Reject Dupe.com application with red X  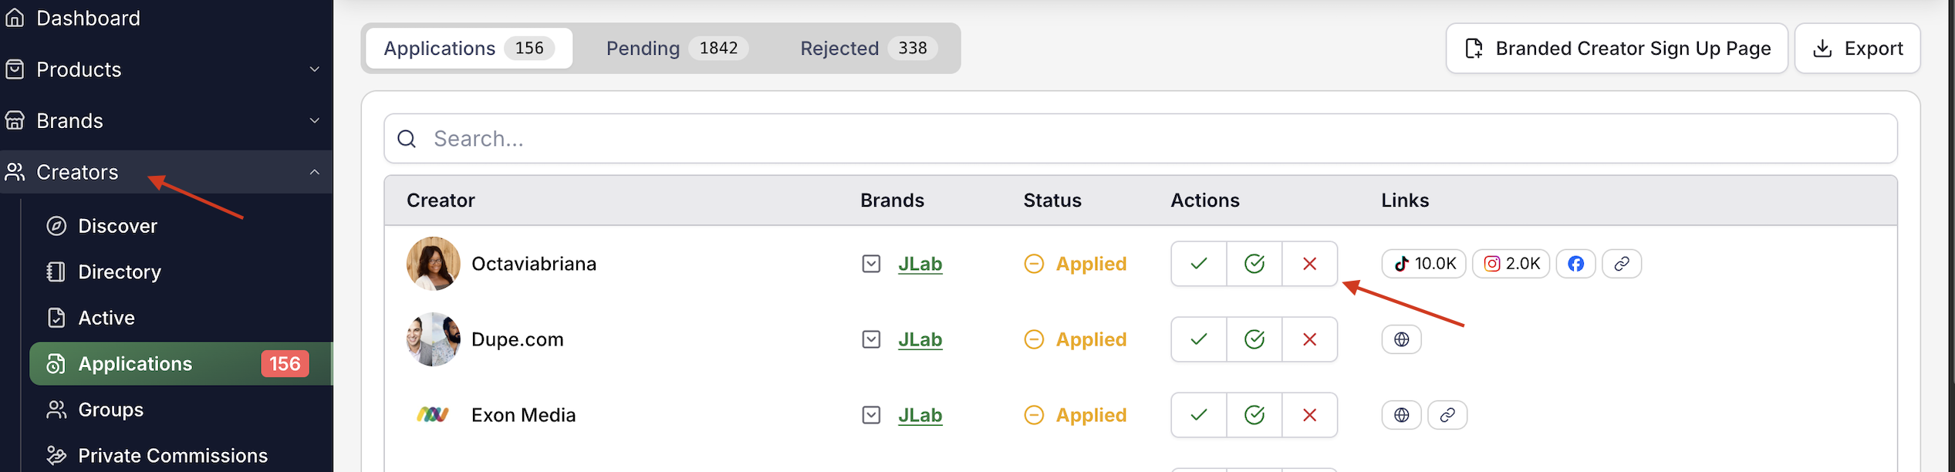tap(1309, 339)
